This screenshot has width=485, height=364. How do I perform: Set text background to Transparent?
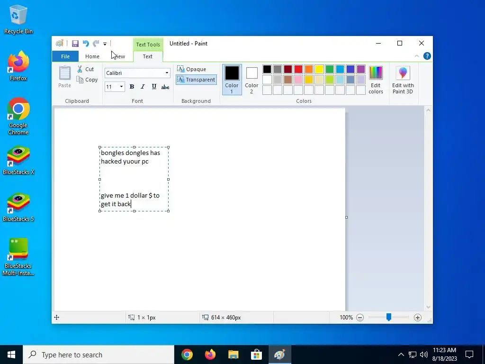[196, 80]
